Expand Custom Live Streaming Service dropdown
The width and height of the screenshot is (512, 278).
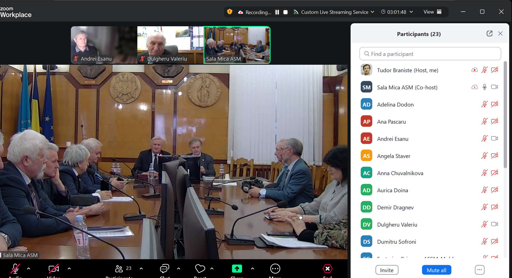(x=372, y=12)
